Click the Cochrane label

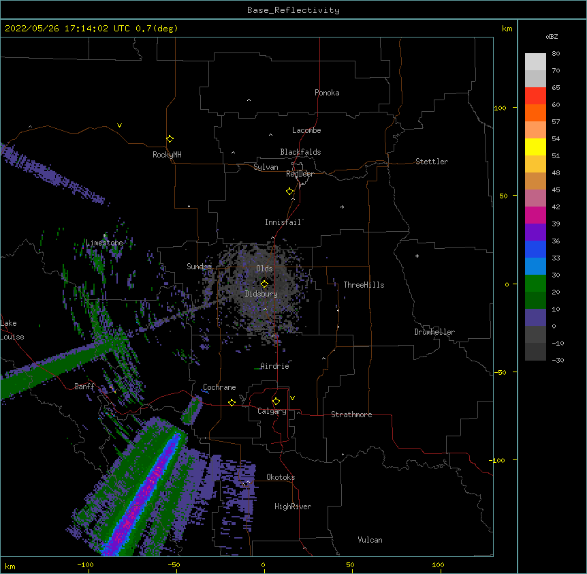tap(219, 387)
